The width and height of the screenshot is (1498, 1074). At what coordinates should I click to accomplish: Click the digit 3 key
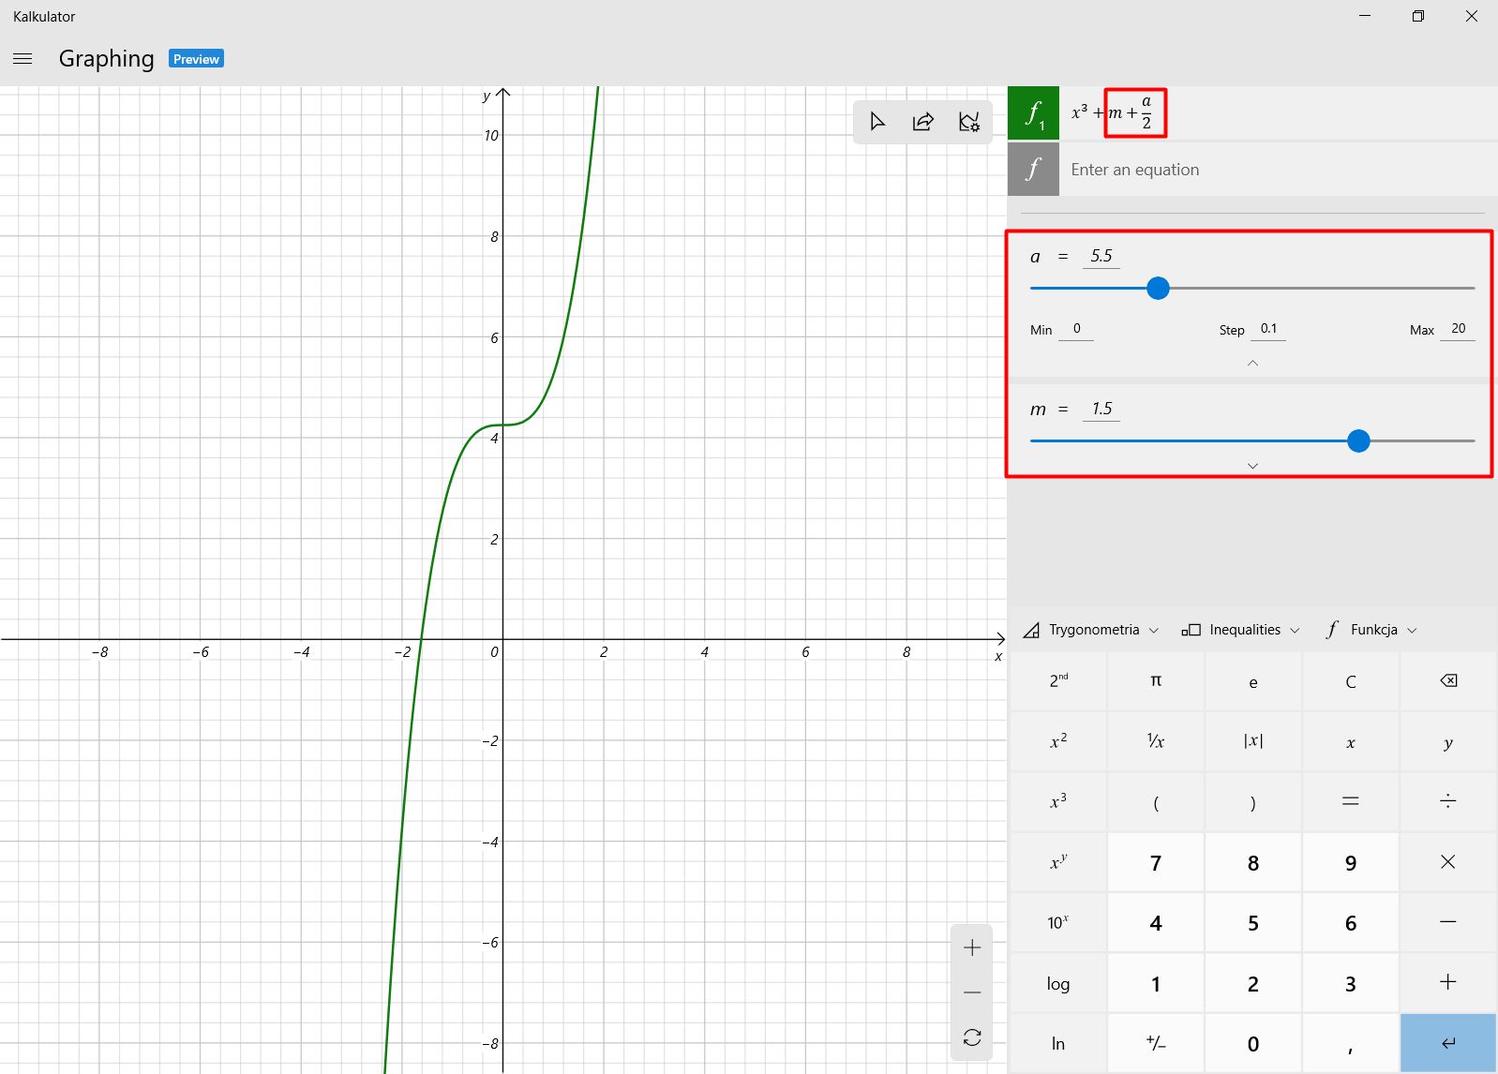(x=1351, y=983)
